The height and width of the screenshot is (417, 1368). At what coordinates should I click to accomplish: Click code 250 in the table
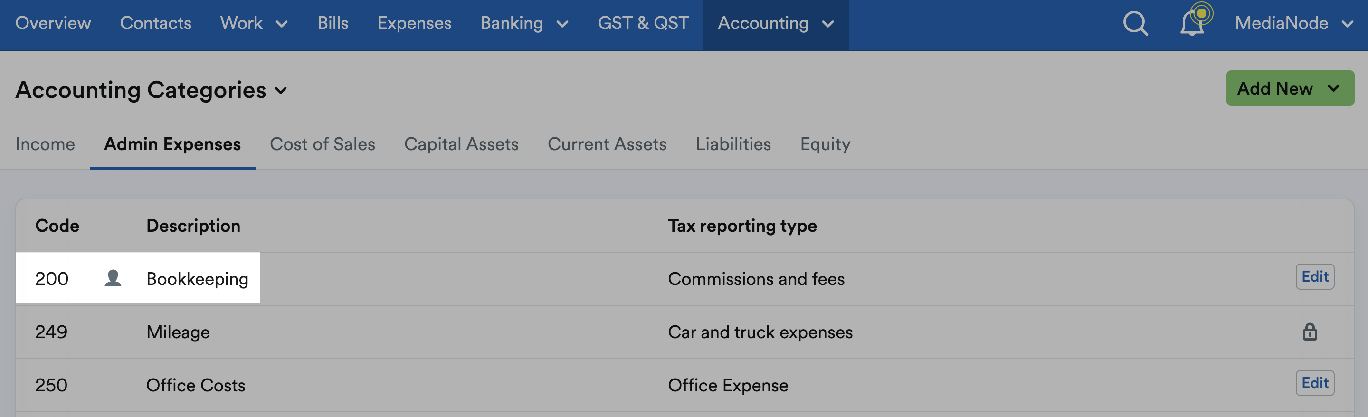click(51, 385)
